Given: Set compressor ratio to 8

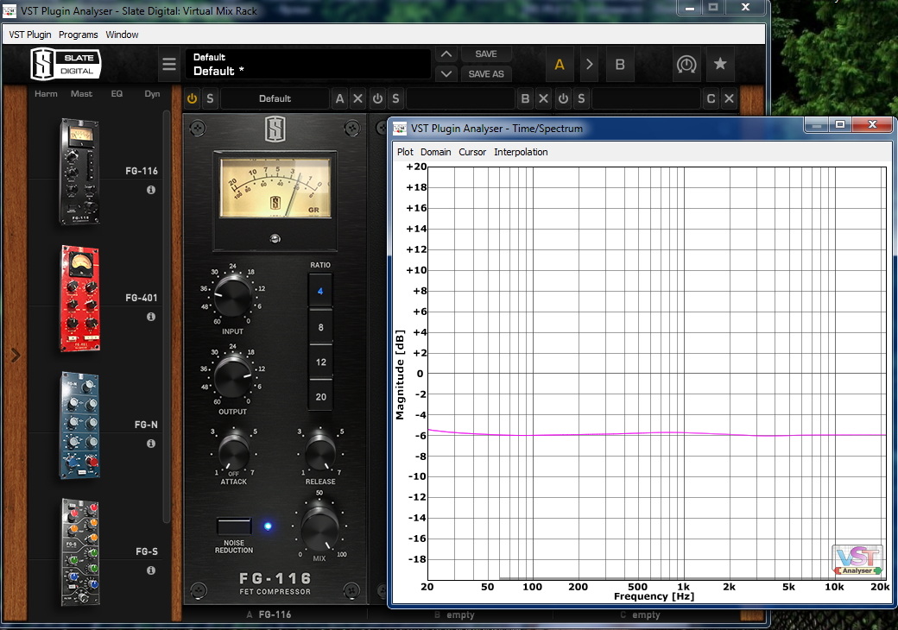Looking at the screenshot, I should [x=320, y=328].
